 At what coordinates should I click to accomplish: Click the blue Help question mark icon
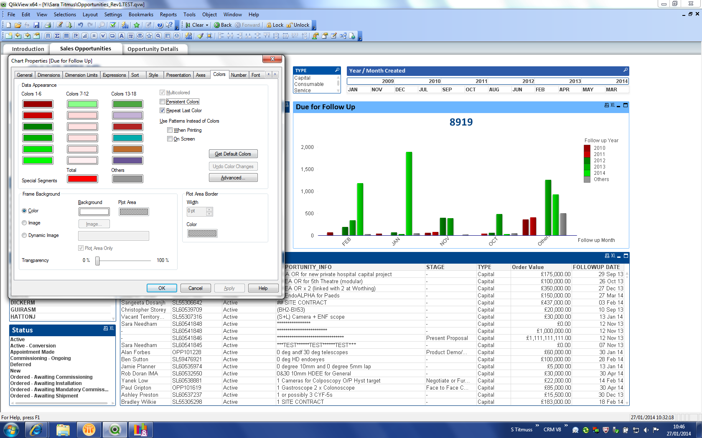[160, 25]
